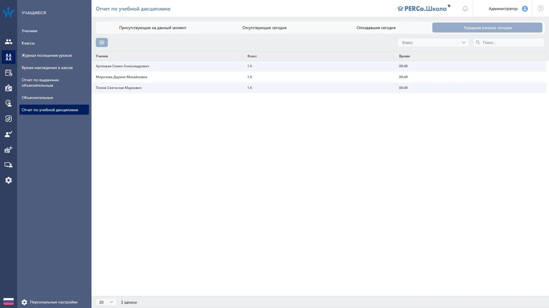Click the PERCo.Школа logo in header

423,9
